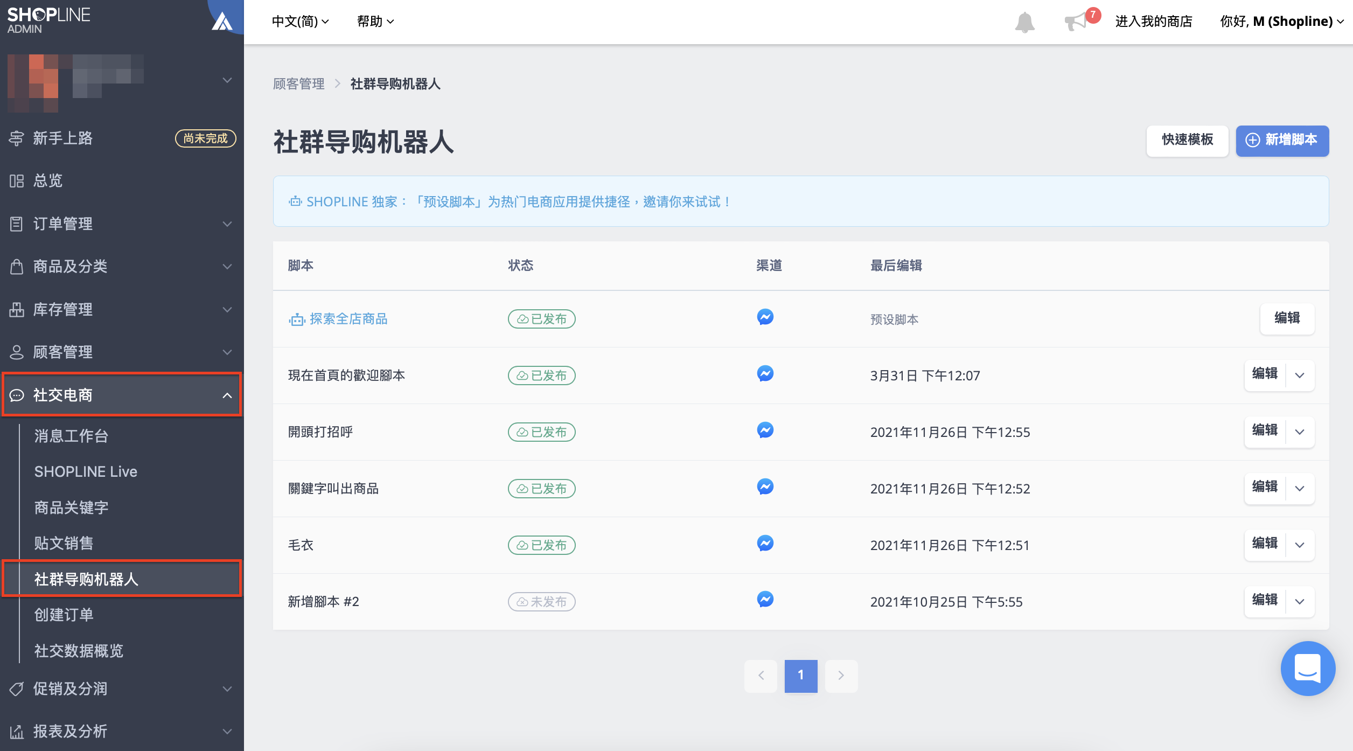Click Messenger icon in 開頭打招呼 row

765,430
